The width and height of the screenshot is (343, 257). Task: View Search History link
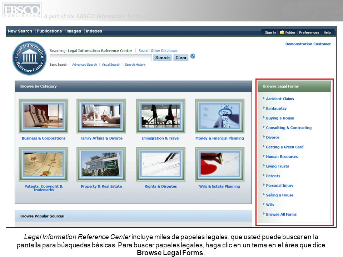pyautogui.click(x=135, y=65)
